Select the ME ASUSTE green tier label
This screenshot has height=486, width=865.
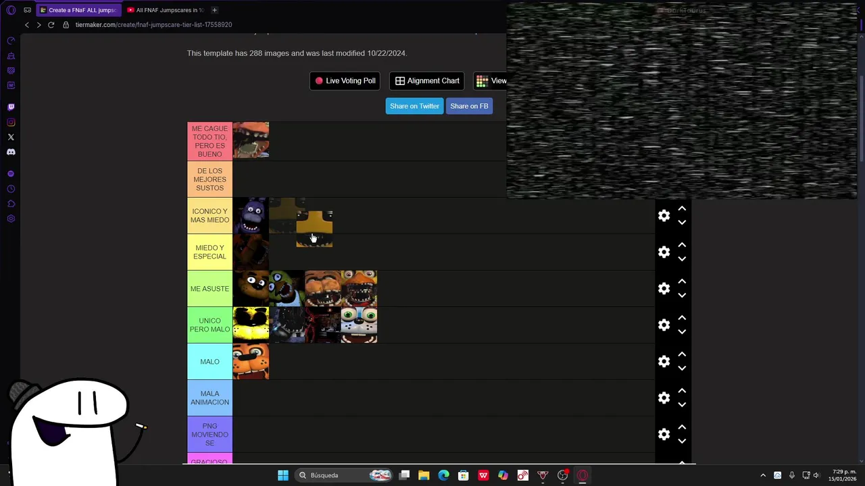click(x=209, y=289)
